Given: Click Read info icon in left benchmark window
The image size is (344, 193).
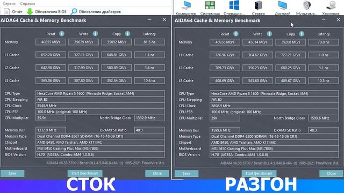Looking at the screenshot, I should point(62,34).
